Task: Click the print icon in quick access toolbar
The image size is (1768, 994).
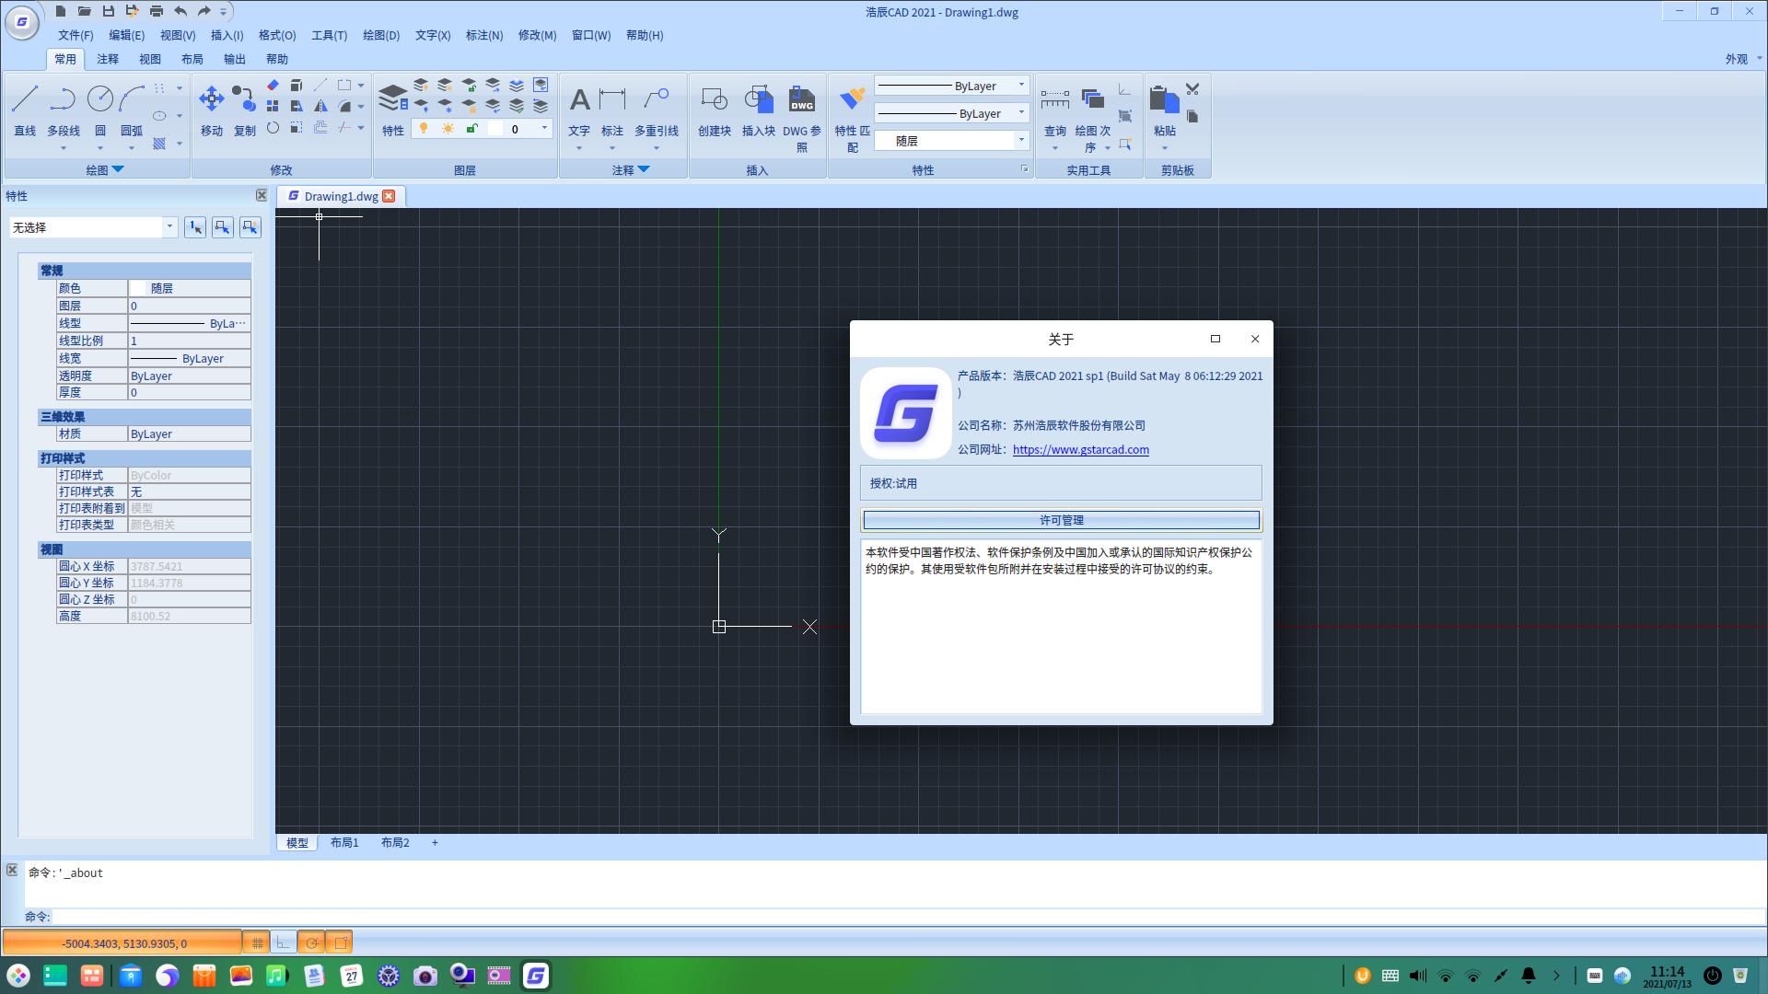Action: [157, 11]
